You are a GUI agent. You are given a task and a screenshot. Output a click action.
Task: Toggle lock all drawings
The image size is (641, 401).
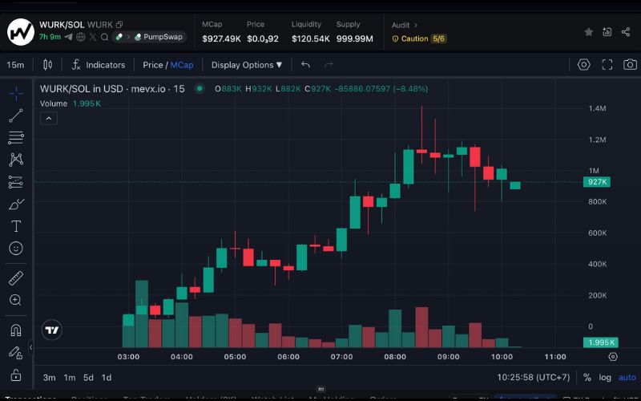pos(15,374)
